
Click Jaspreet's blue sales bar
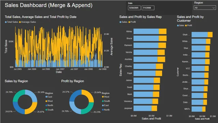click(142, 108)
